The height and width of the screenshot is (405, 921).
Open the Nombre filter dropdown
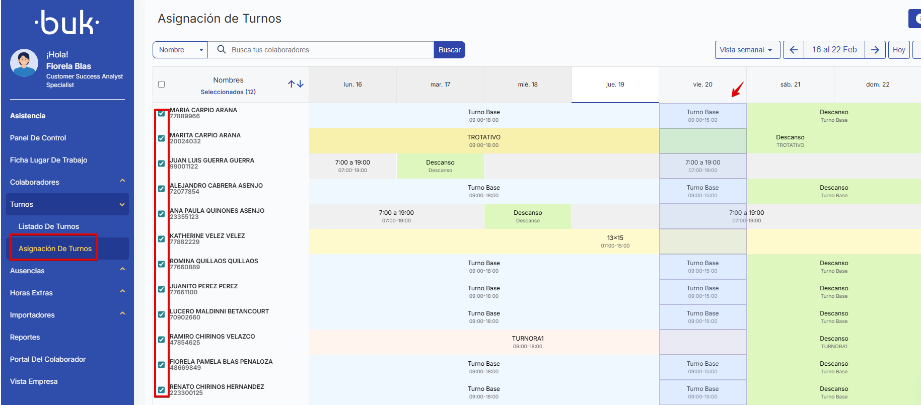[x=180, y=50]
